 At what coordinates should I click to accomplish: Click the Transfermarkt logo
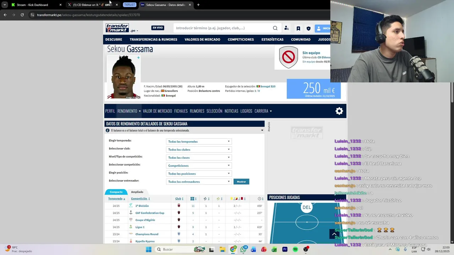[117, 28]
